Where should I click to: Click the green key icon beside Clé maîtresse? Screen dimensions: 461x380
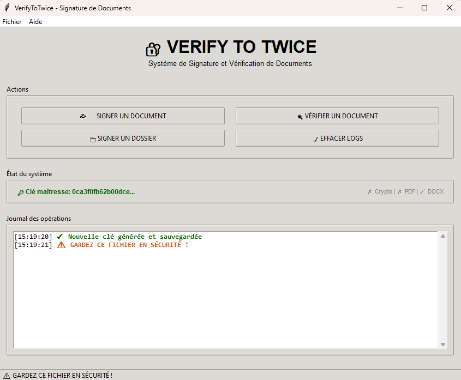point(20,193)
